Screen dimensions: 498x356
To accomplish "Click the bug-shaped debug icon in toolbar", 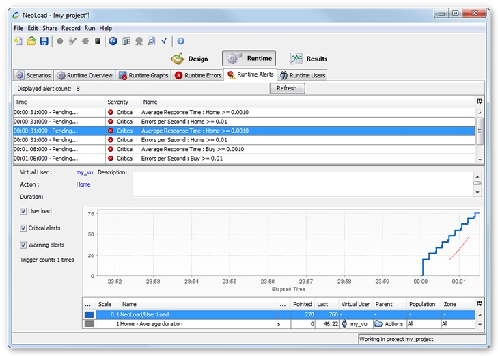I will pos(85,41).
